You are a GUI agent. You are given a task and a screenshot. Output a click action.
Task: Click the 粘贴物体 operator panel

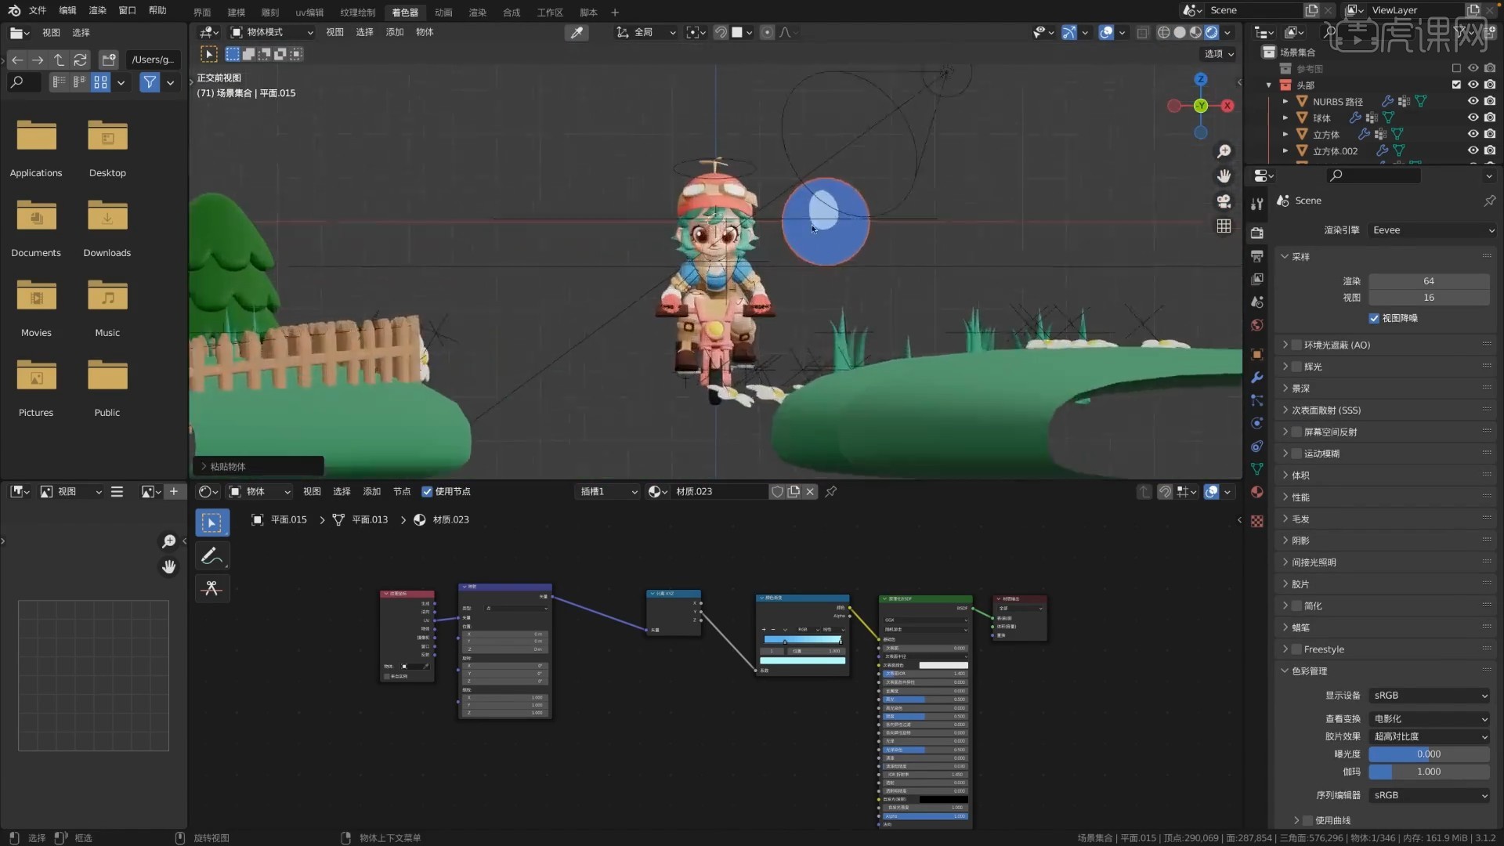[258, 466]
